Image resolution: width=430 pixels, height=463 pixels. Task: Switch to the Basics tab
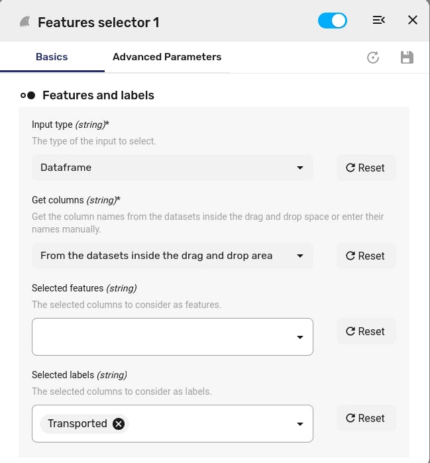pos(52,57)
